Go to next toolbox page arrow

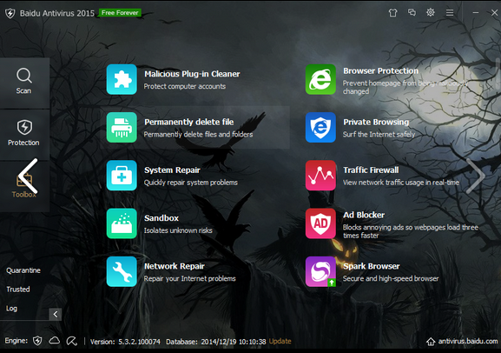(x=476, y=176)
